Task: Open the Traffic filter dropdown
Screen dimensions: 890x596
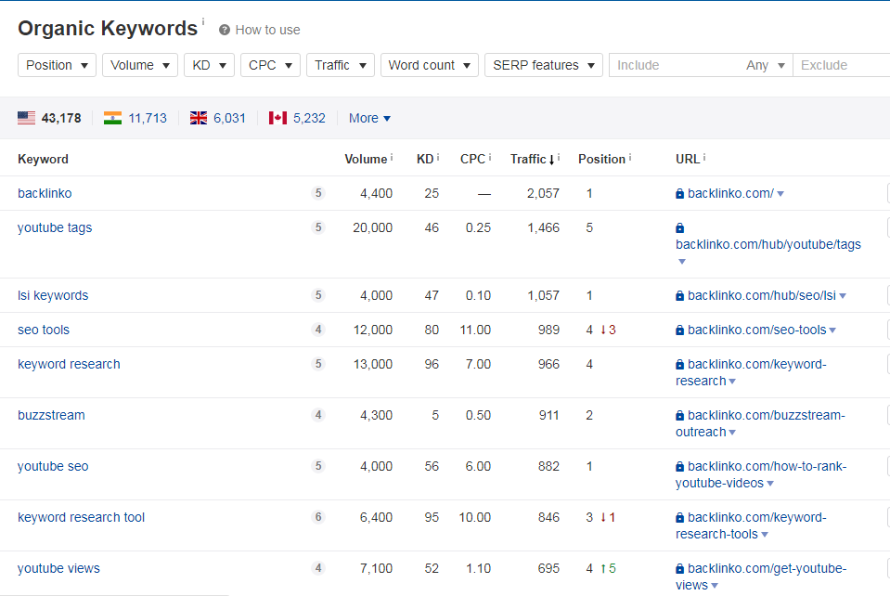Action: (x=341, y=65)
